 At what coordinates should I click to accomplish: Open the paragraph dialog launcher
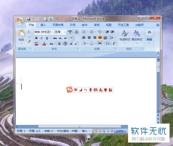(115, 48)
